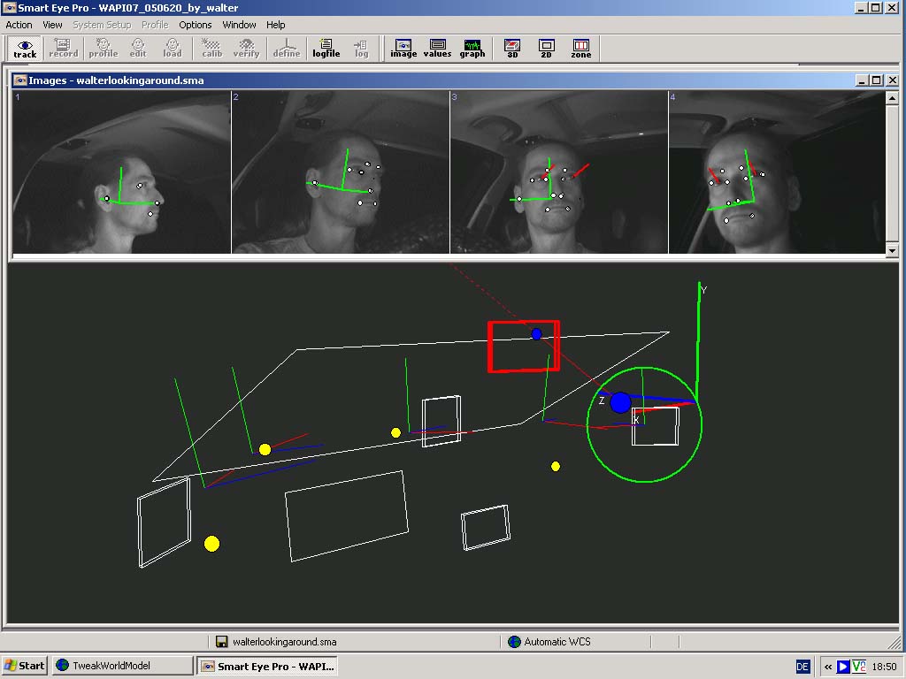The width and height of the screenshot is (906, 679).
Task: Open the Action menu
Action: tap(19, 25)
